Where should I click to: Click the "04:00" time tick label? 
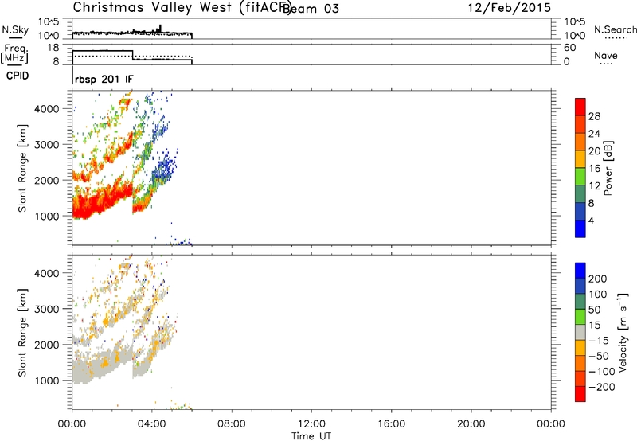pos(151,424)
